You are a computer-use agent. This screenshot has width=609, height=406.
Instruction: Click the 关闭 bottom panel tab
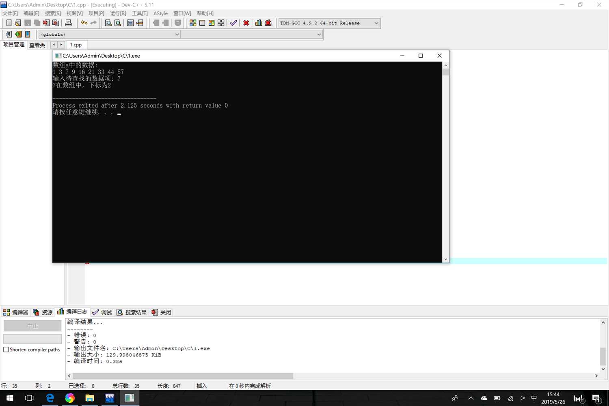coord(161,312)
